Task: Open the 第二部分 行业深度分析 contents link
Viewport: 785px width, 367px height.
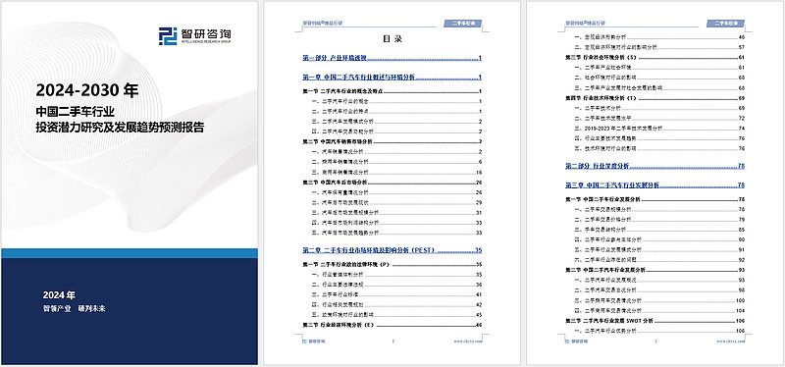Action: [654, 166]
